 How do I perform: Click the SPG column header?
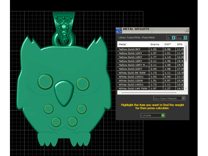pyautogui.click(x=180, y=44)
